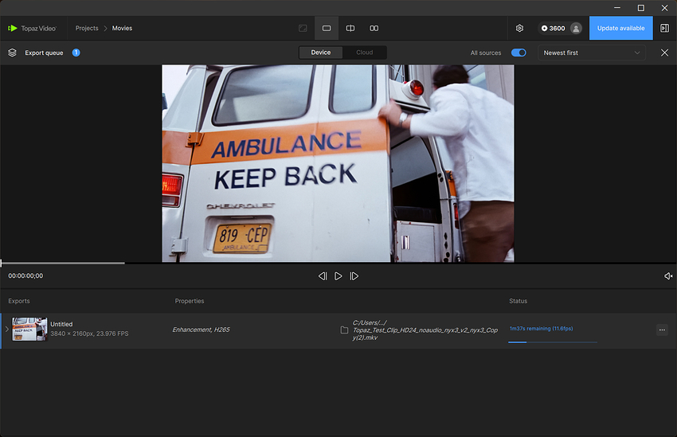Viewport: 677px width, 437px height.
Task: Open the folder for the export output
Action: point(344,330)
